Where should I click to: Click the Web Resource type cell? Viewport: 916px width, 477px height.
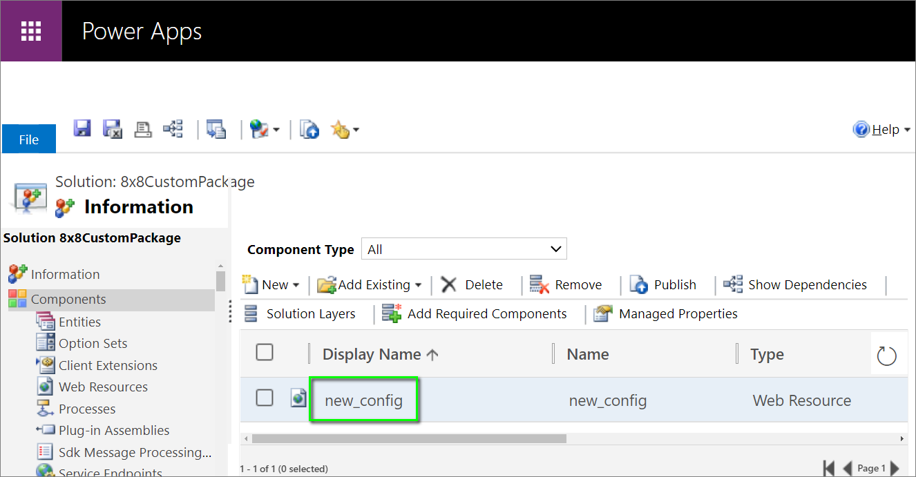coord(802,400)
